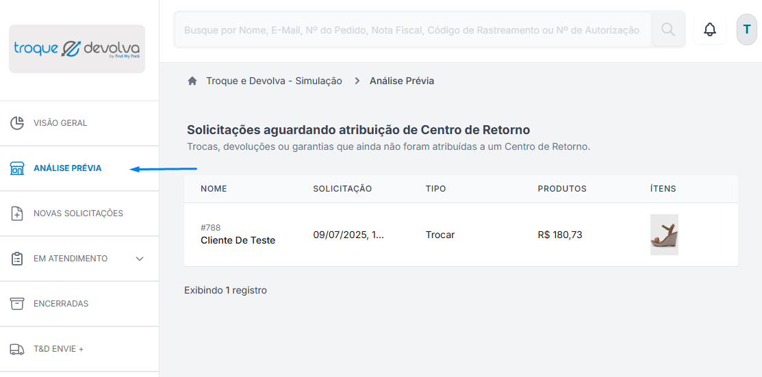Click the Novas Solicitações document-plus icon
Image resolution: width=762 pixels, height=377 pixels.
(x=17, y=213)
